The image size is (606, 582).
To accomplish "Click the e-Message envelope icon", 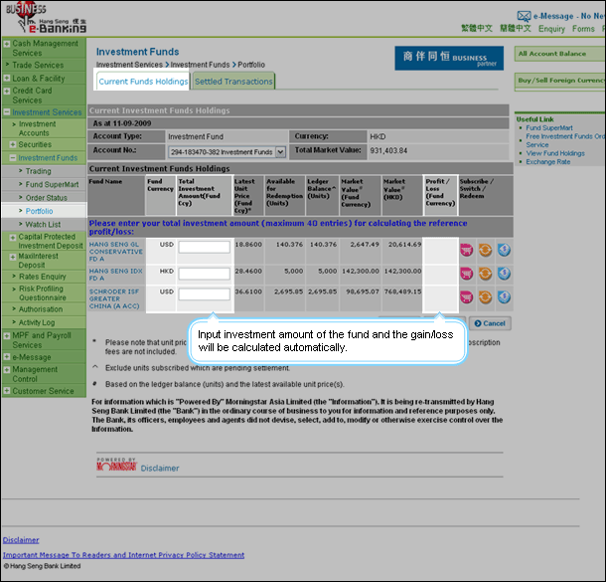I will [524, 16].
